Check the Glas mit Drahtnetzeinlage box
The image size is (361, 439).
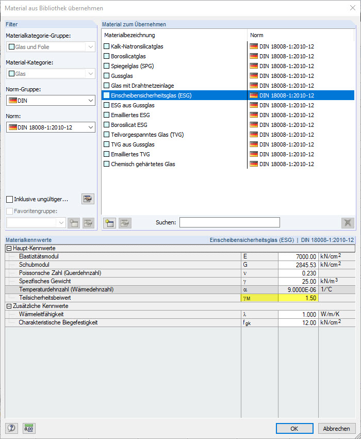106,86
